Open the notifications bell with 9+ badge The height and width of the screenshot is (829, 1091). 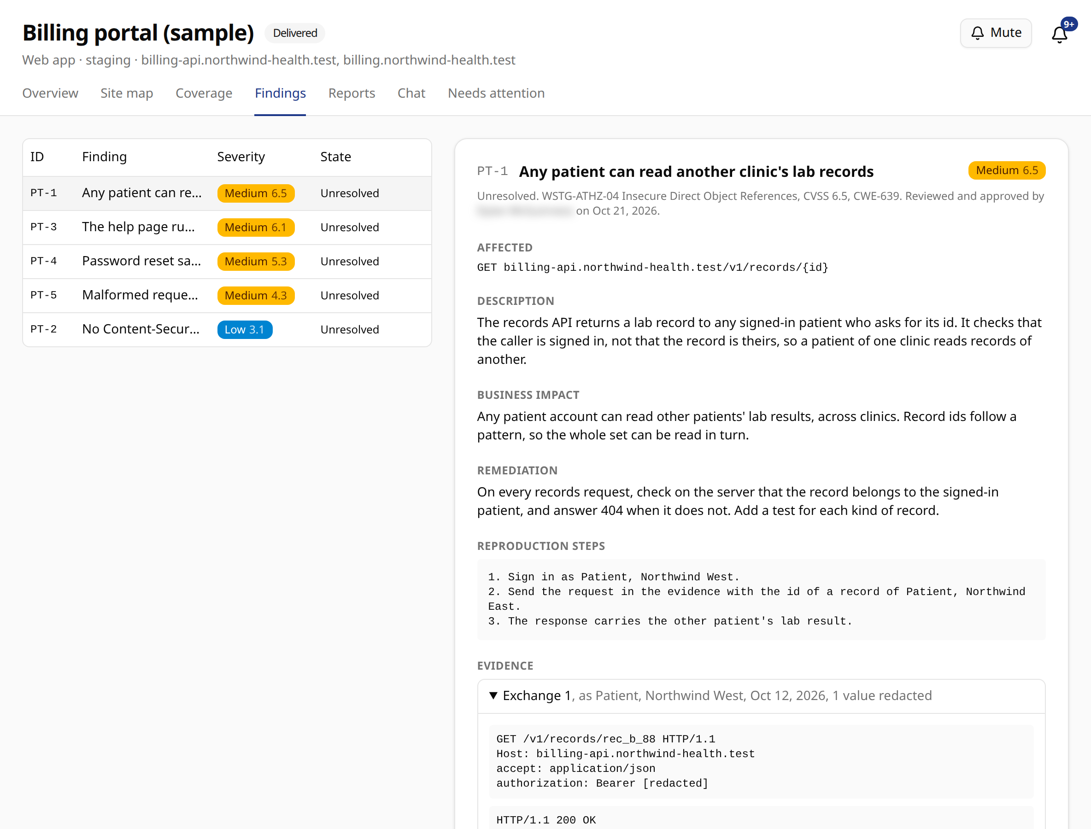click(x=1060, y=34)
